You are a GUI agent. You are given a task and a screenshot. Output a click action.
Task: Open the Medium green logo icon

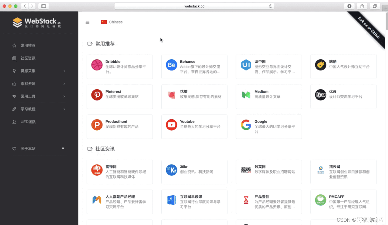pyautogui.click(x=246, y=95)
